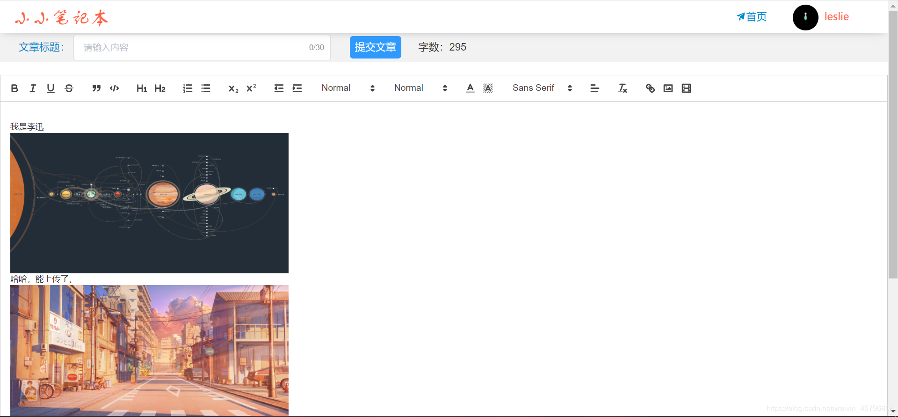Click the page vertical scrollbar
The width and height of the screenshot is (898, 417).
point(893,145)
